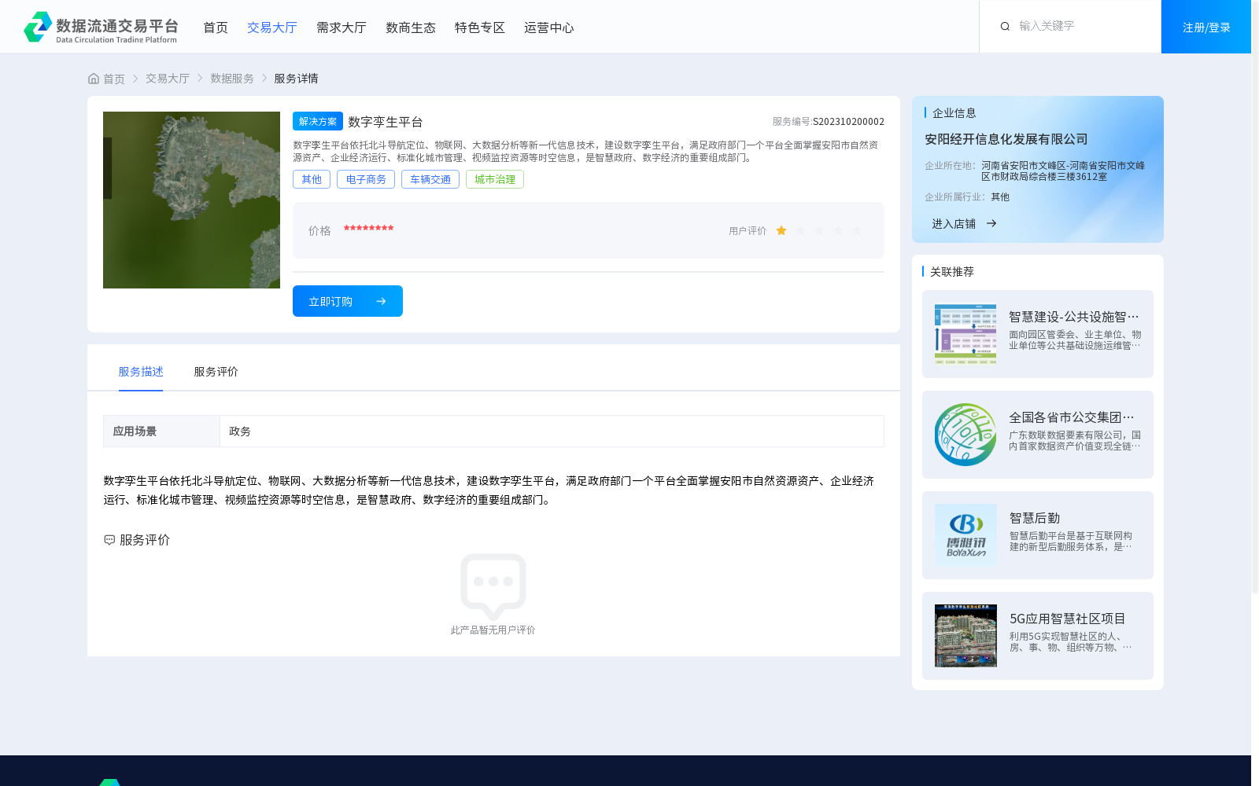Screen dimensions: 1259x786
Task: Click the satellite map product image
Action: [x=191, y=200]
